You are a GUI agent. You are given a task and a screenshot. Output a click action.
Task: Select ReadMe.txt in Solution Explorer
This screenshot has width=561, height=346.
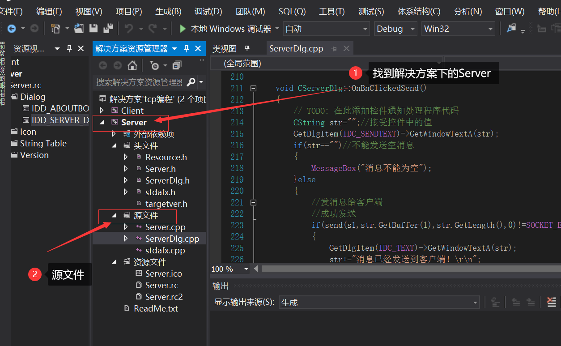coord(156,308)
